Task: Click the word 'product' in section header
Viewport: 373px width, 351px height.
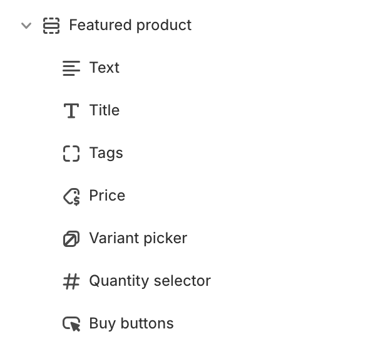Action: (164, 25)
